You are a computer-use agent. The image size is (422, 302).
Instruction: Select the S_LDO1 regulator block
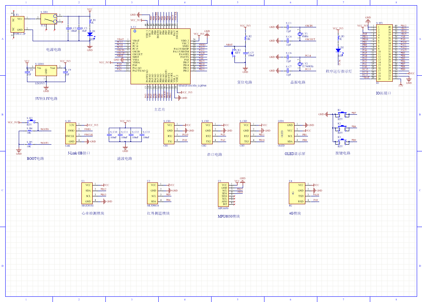[x=46, y=70]
